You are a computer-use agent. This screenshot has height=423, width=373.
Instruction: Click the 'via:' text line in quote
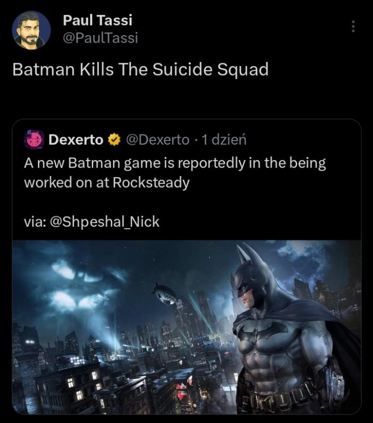(36, 221)
